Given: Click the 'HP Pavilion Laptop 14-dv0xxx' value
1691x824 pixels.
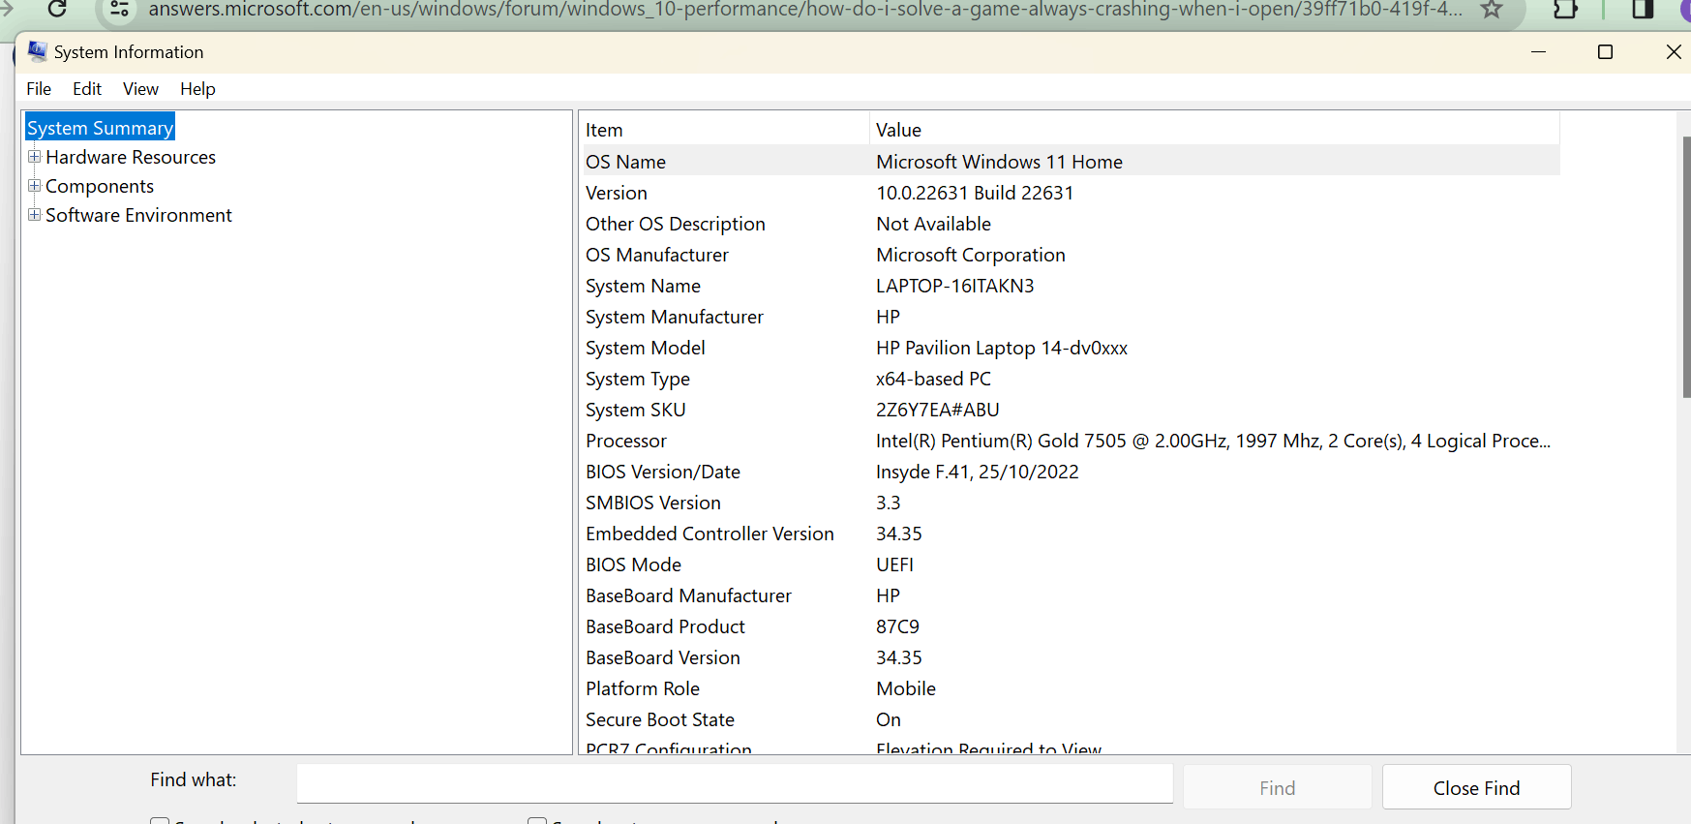Looking at the screenshot, I should [1002, 348].
